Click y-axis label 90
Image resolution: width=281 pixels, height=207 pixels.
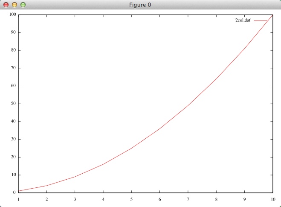pyautogui.click(x=14, y=32)
